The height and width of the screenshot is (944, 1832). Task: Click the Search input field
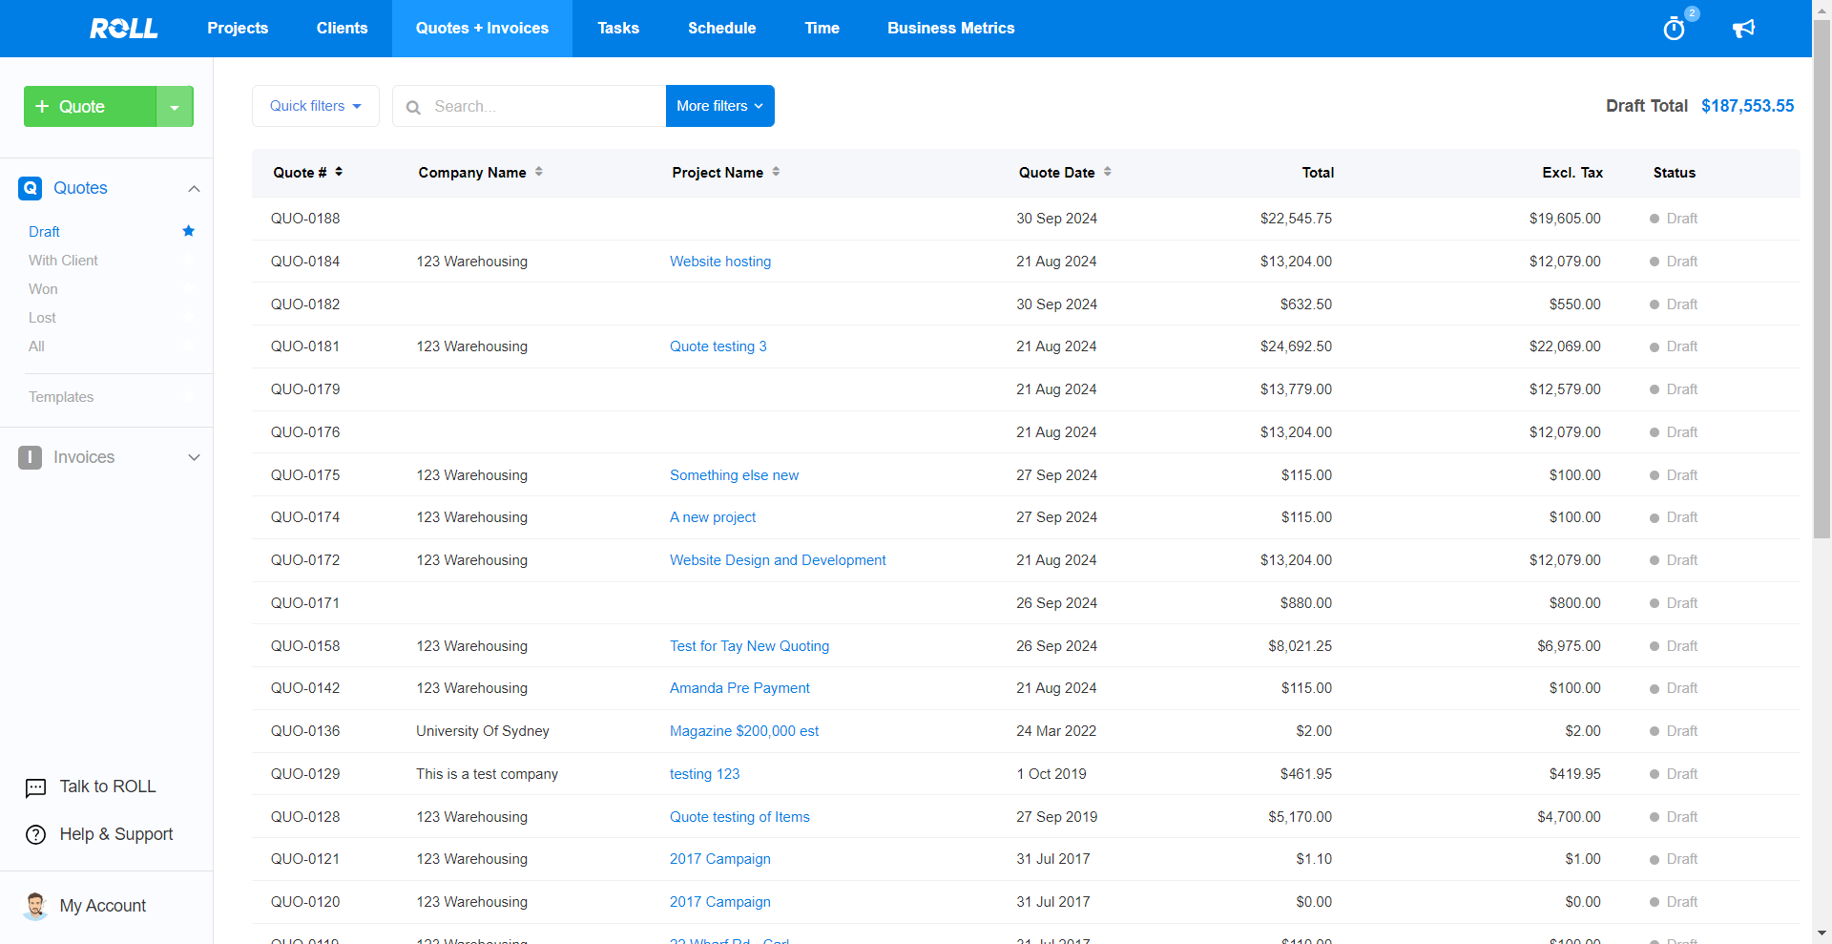click(544, 106)
